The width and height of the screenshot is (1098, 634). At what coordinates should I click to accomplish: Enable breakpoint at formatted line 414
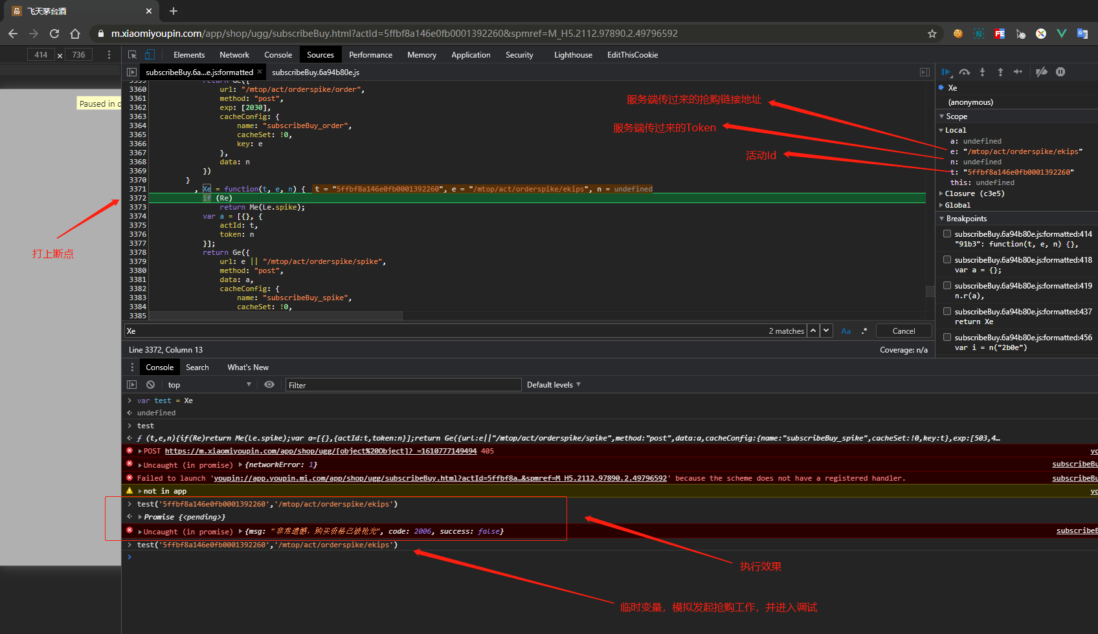point(947,234)
